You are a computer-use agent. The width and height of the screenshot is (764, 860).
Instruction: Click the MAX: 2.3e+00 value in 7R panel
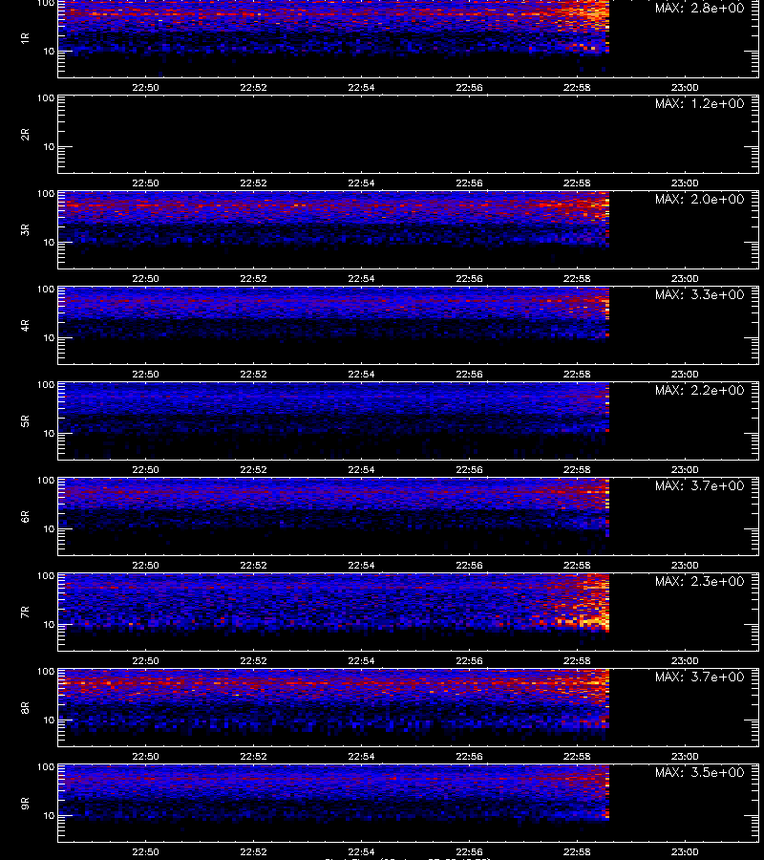click(x=699, y=581)
